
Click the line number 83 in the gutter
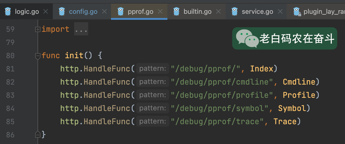pos(10,95)
